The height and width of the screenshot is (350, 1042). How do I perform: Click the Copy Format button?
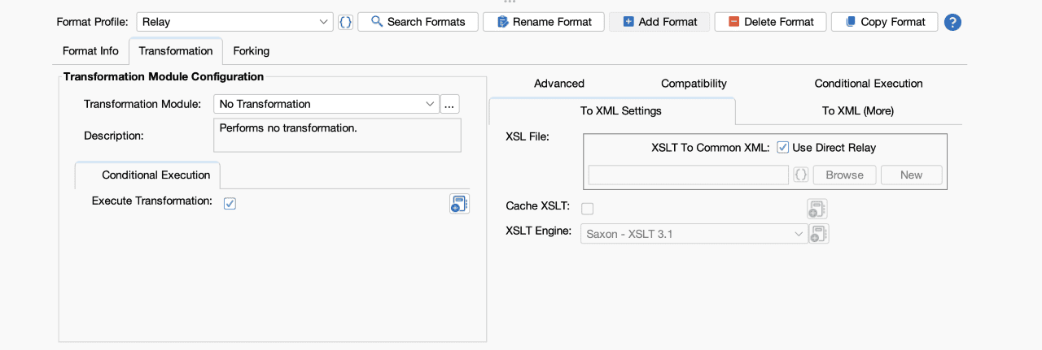point(884,22)
